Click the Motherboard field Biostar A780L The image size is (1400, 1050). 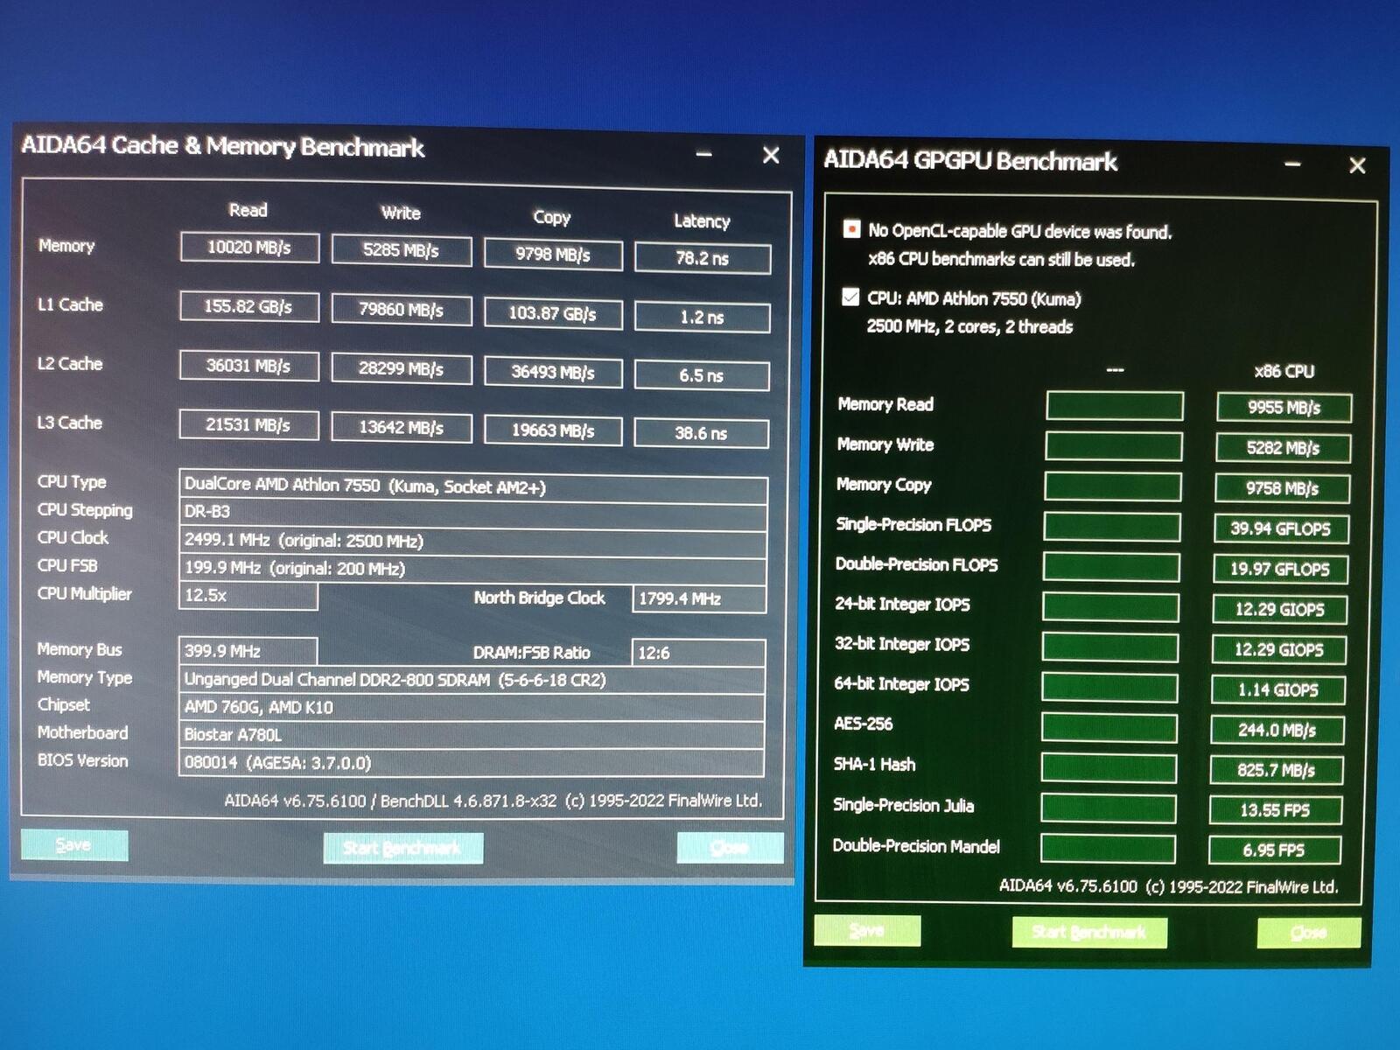[x=472, y=735]
